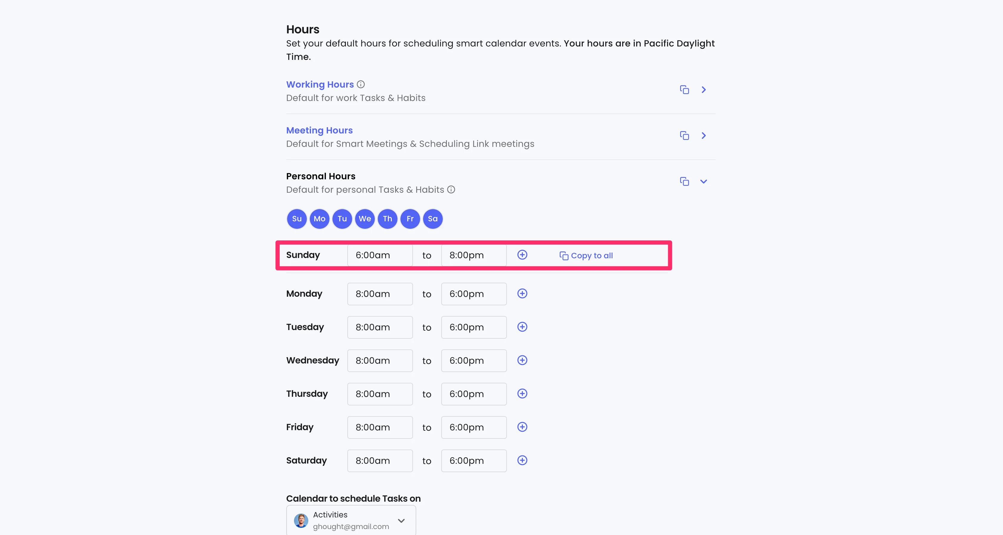Viewport: 1003px width, 535px height.
Task: Toggle the Sa day circle
Action: pos(433,219)
